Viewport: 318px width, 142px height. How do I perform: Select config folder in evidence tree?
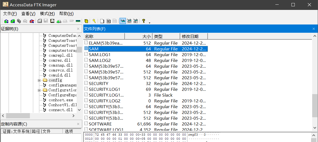[x=55, y=80]
